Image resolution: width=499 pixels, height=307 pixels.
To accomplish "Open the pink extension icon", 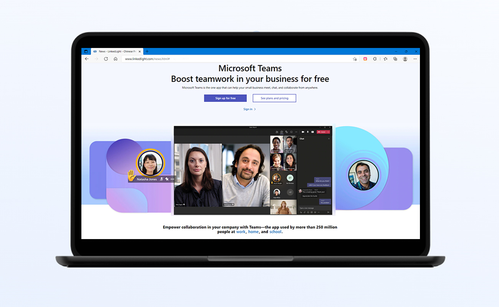I will pos(365,59).
